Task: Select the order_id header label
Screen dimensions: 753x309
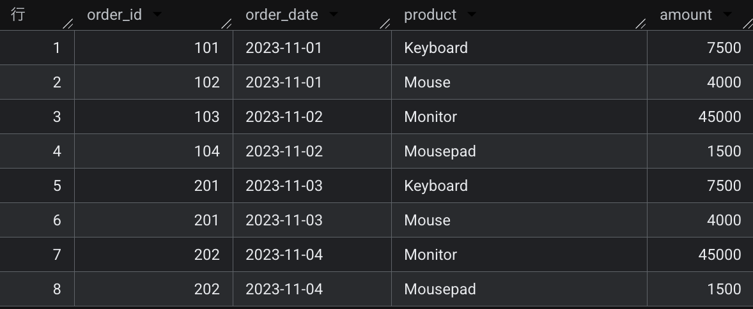Action: tap(114, 15)
